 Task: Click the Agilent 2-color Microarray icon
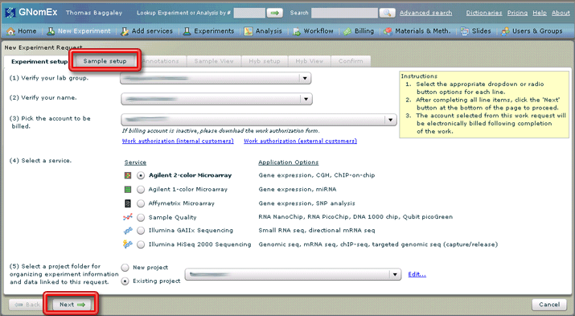pos(128,175)
